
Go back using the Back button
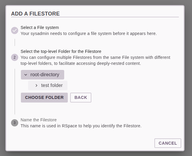(x=81, y=97)
